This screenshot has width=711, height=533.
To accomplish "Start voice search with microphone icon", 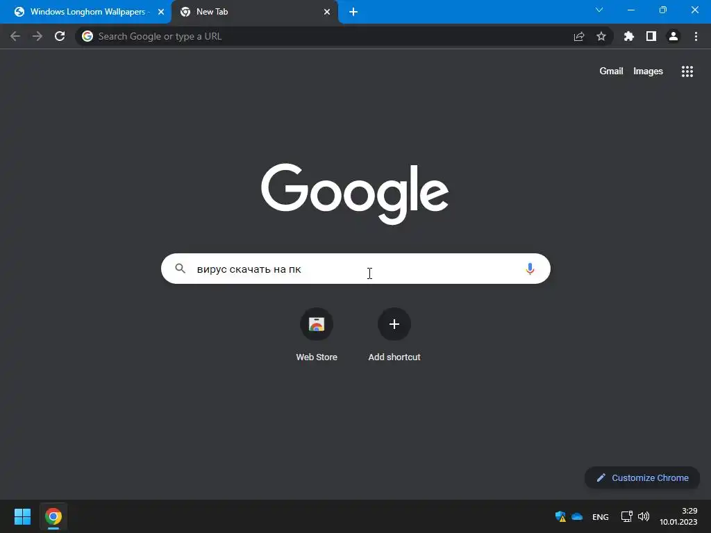I will click(530, 269).
